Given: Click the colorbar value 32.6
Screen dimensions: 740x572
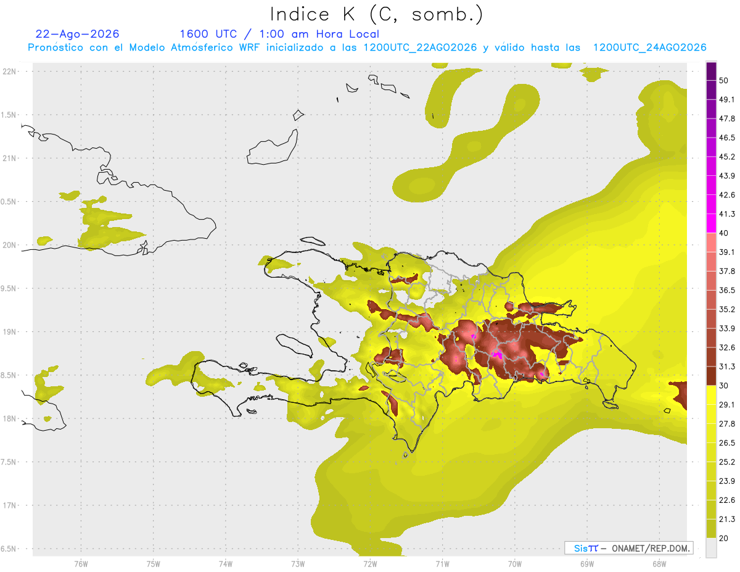Looking at the screenshot, I should [x=727, y=347].
